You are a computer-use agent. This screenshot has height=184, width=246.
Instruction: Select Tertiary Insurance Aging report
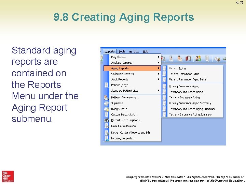(192, 97)
